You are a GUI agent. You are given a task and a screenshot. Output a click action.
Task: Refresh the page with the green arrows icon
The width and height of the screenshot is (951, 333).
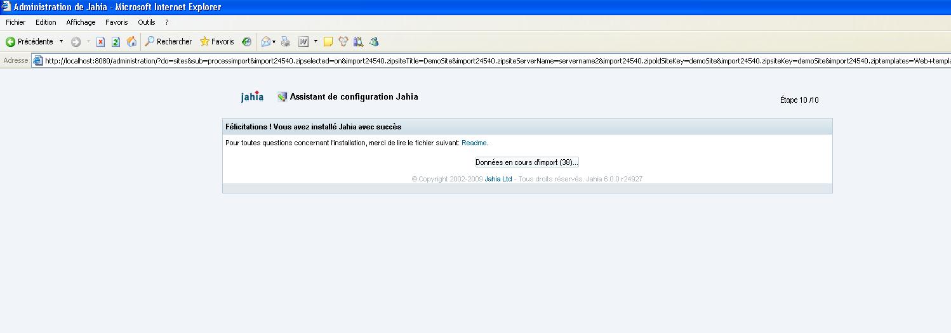tap(116, 42)
